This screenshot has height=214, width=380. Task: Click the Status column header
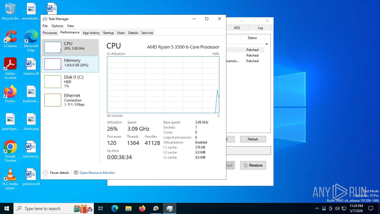[252, 38]
